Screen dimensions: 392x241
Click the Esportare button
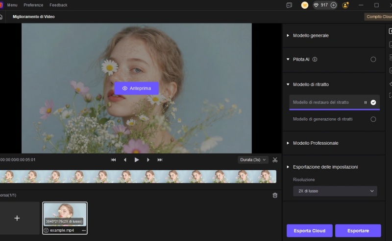(x=358, y=231)
